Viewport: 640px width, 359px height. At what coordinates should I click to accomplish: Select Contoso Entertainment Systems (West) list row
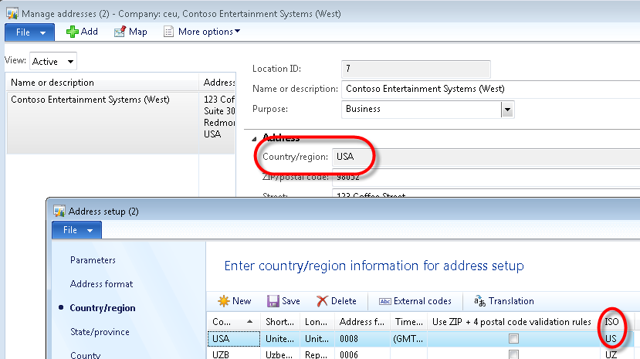pyautogui.click(x=120, y=123)
